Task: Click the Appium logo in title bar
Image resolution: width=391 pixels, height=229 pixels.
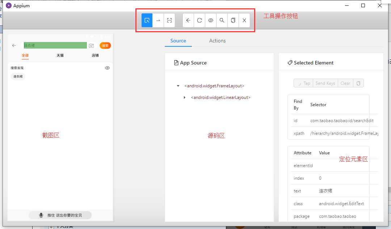Action: (x=9, y=5)
